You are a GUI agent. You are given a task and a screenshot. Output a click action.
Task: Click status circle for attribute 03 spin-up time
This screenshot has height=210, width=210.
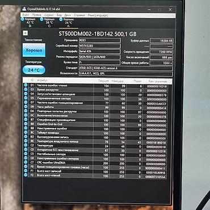[26, 90]
